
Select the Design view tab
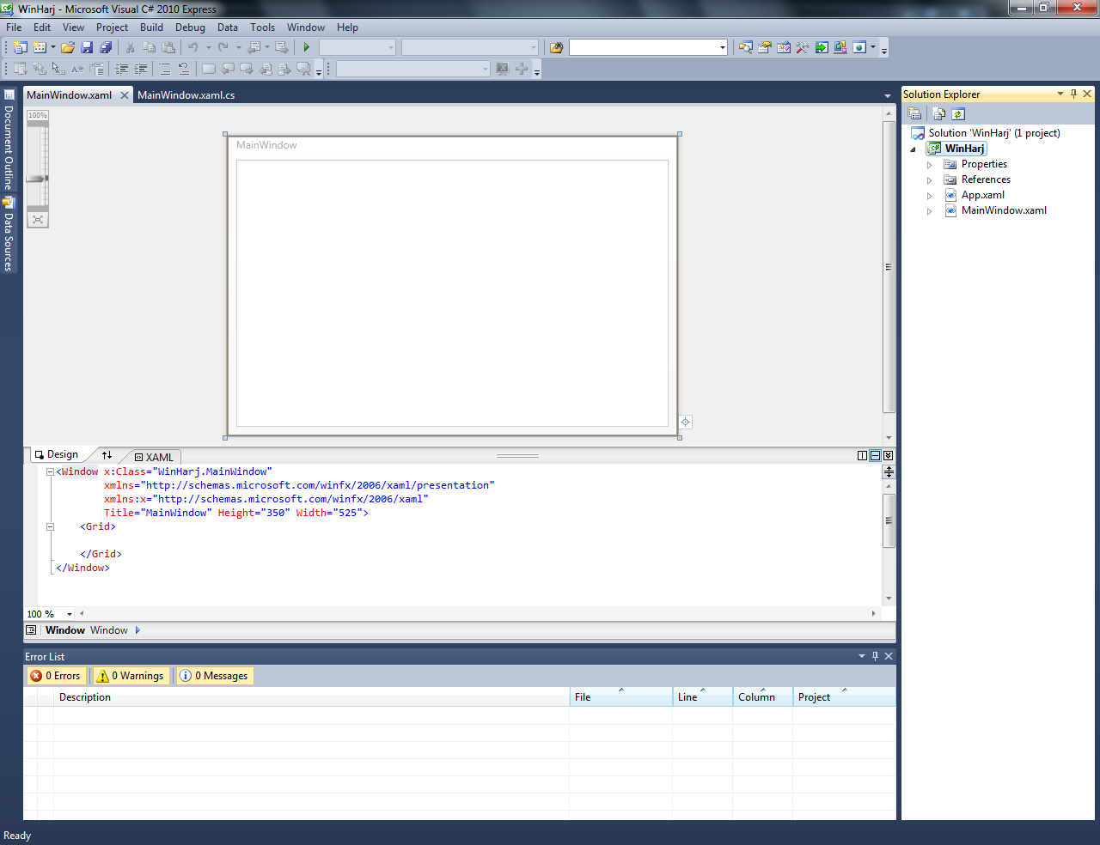click(57, 454)
